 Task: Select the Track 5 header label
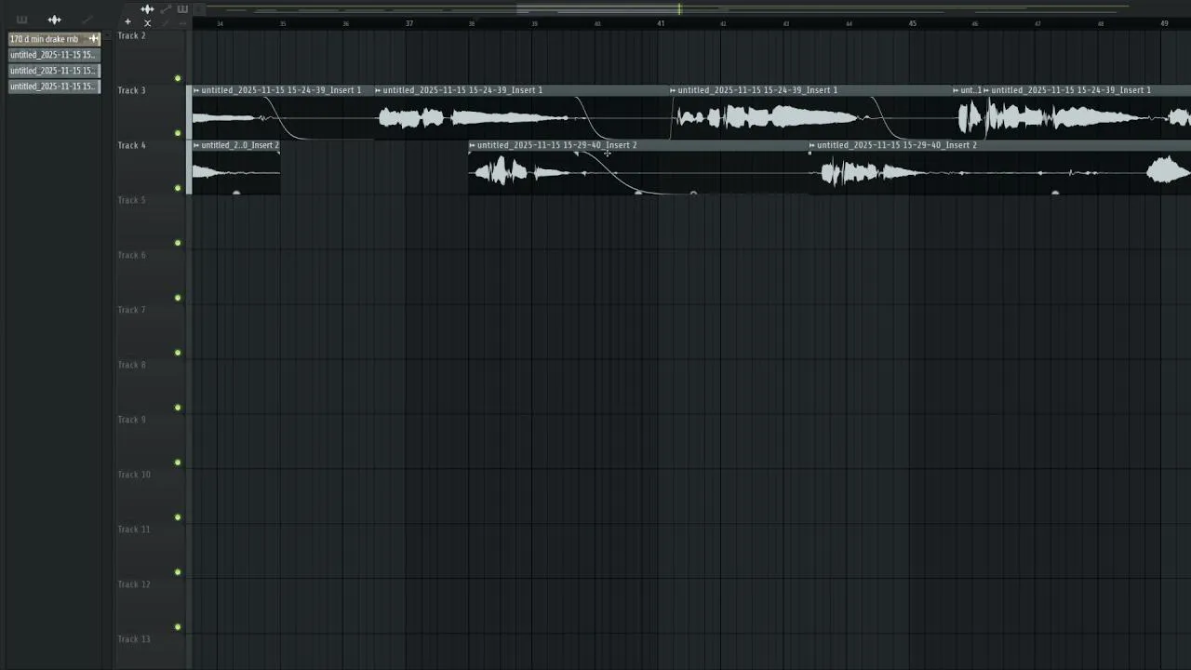(131, 200)
